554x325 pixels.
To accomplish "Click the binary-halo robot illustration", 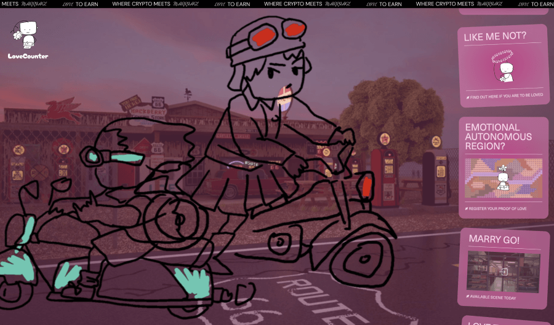I will (x=503, y=66).
